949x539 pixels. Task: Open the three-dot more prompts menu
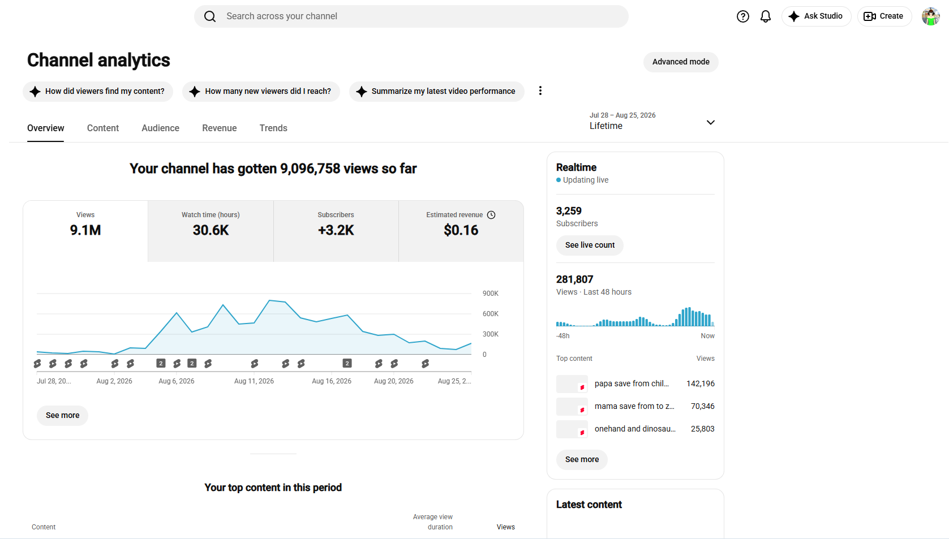(540, 90)
